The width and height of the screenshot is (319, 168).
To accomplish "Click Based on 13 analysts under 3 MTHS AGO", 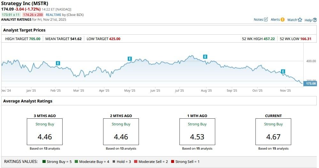I will pyautogui.click(x=45, y=148).
